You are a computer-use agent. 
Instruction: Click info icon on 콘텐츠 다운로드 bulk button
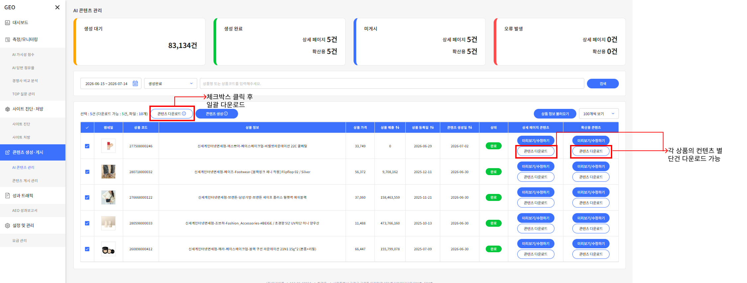[184, 114]
